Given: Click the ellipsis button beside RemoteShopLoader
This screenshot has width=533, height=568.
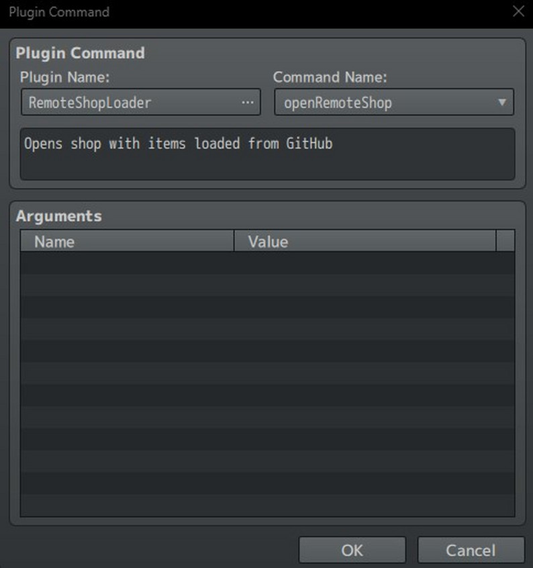Looking at the screenshot, I should (x=248, y=103).
